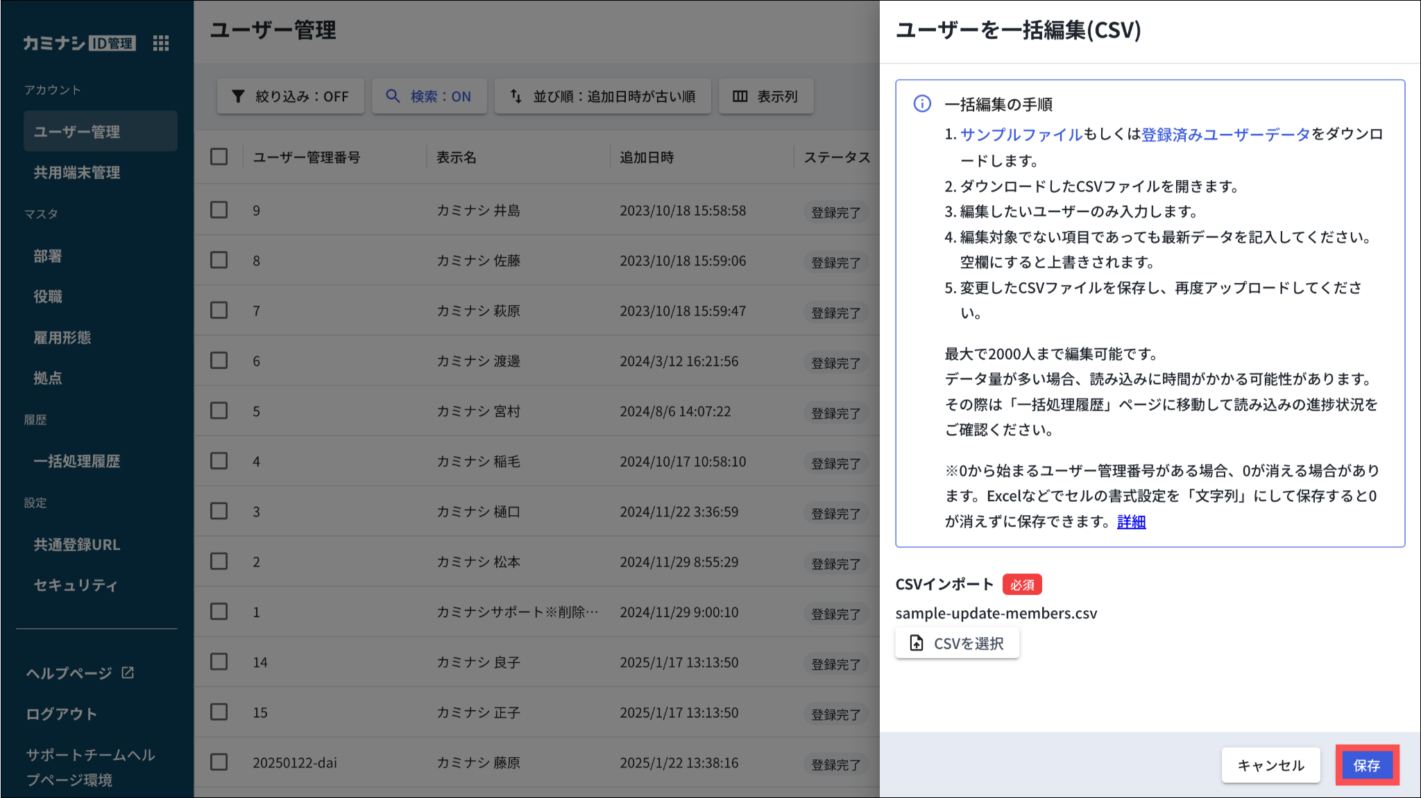Click the 保存 save button
Viewport: 1421px width, 798px height.
click(1366, 765)
